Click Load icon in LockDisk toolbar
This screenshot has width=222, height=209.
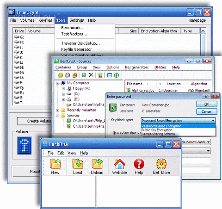[x=77, y=164]
